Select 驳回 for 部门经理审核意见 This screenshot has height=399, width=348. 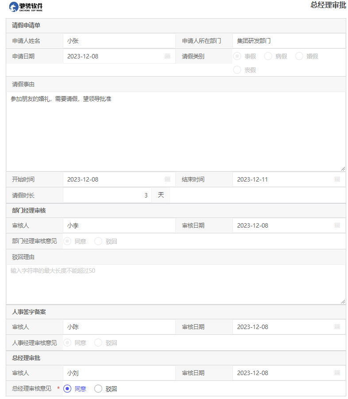[98, 241]
